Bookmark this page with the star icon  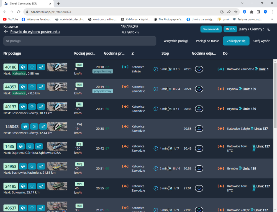click(x=236, y=12)
